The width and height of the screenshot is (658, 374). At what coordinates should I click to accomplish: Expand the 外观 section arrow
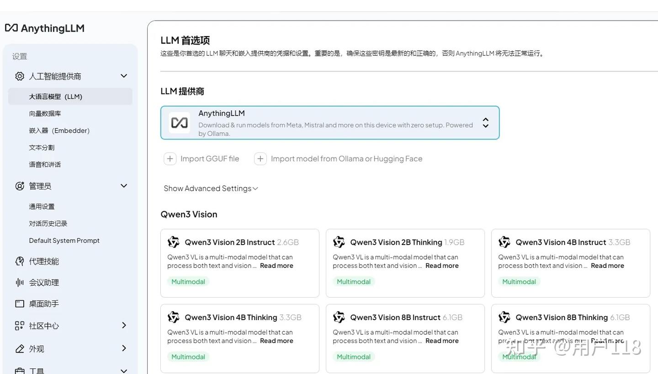(x=124, y=348)
